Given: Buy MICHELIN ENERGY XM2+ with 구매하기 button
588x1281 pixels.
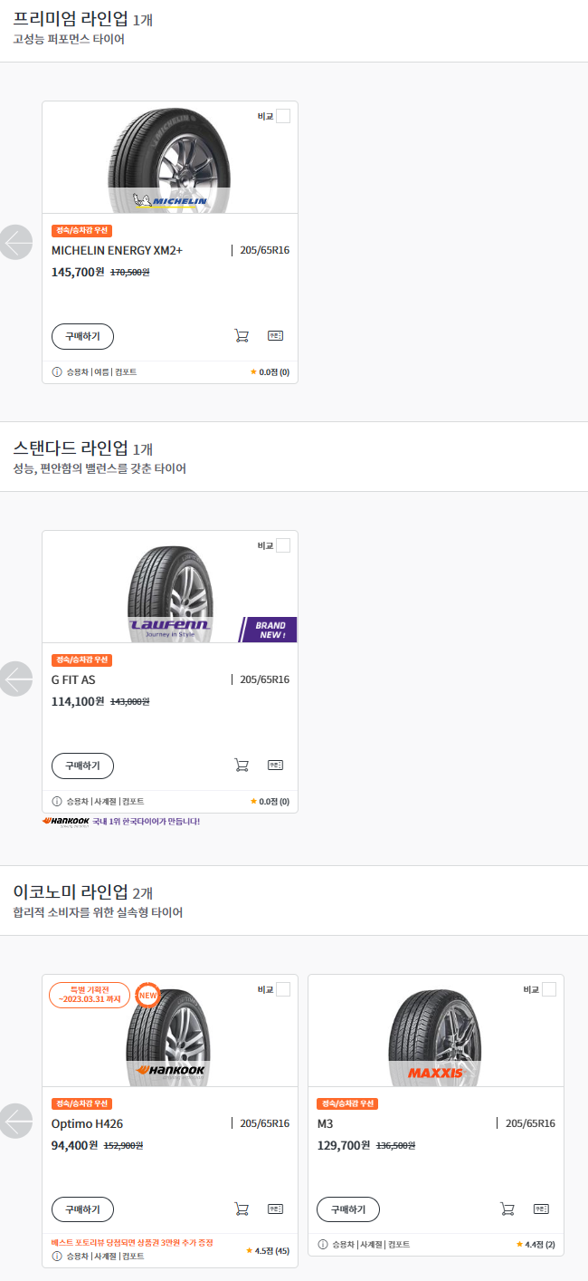Looking at the screenshot, I should [82, 336].
